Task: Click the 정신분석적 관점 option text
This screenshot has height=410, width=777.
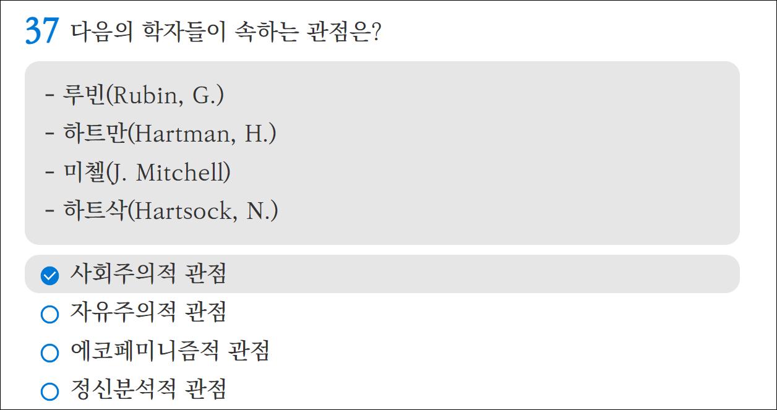Action: 148,389
